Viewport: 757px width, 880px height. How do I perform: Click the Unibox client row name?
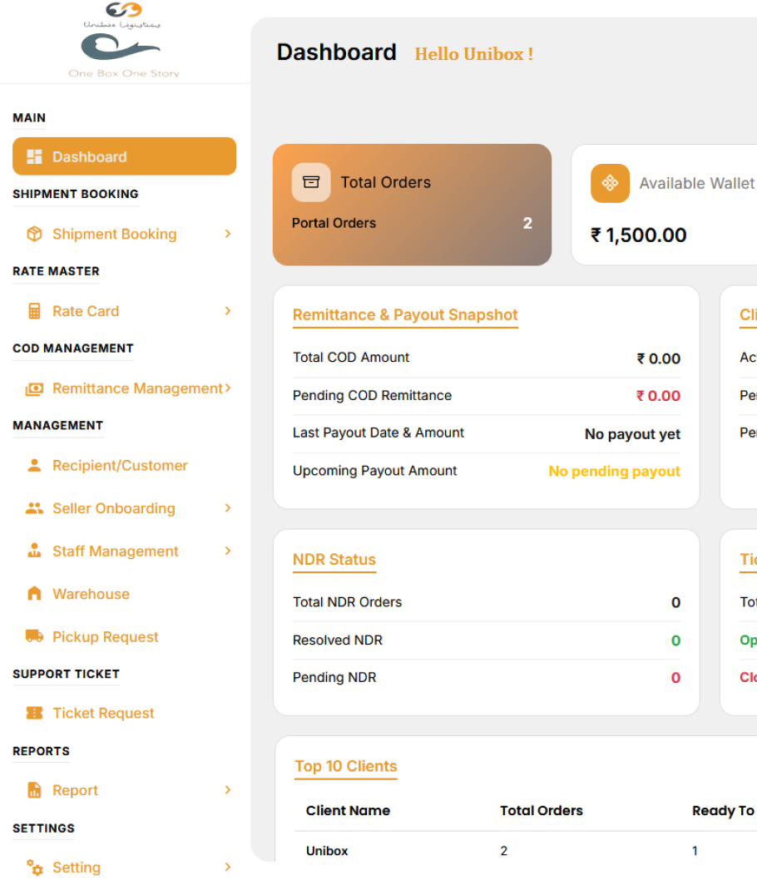coord(327,852)
